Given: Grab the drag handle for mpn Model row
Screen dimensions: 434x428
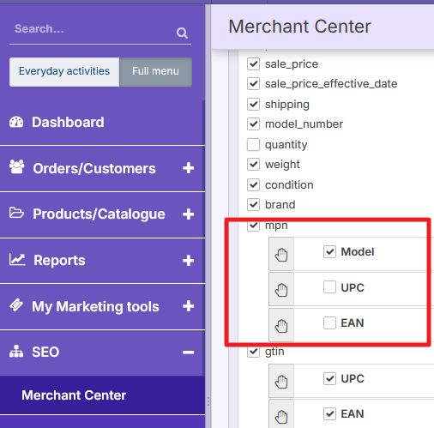Looking at the screenshot, I should point(281,254).
